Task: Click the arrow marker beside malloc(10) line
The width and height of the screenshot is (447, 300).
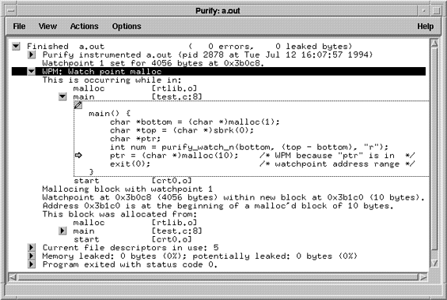Action: pyautogui.click(x=78, y=156)
